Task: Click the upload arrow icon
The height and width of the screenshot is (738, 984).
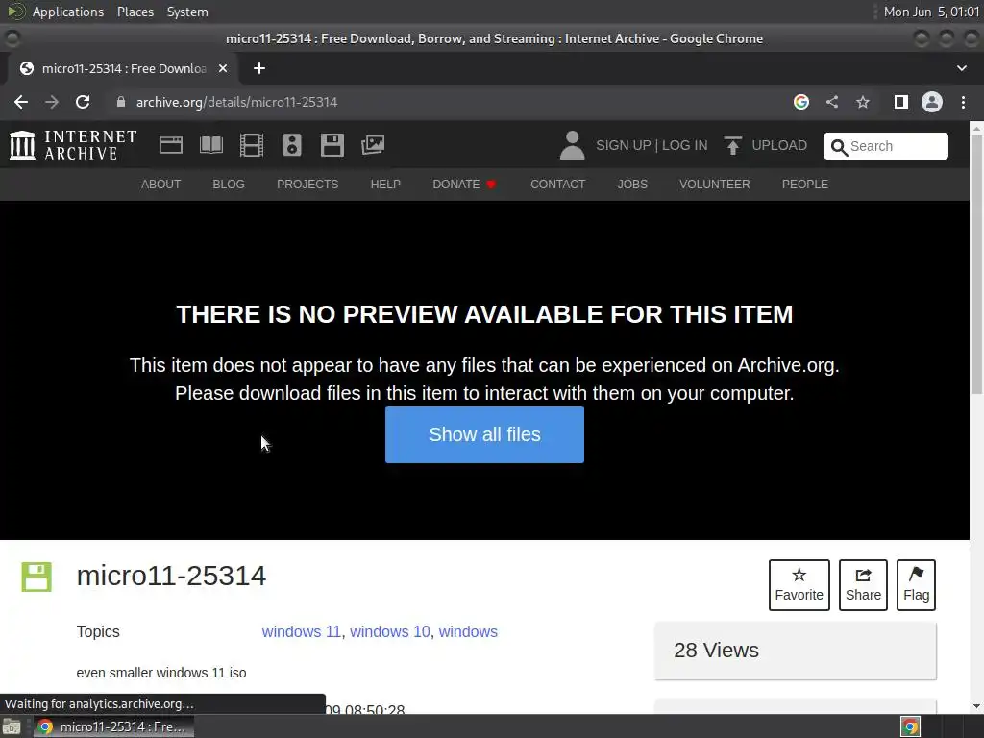Action: [732, 145]
